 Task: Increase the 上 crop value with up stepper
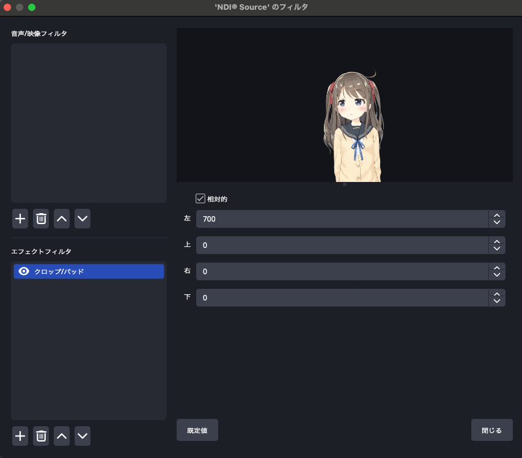pos(497,242)
